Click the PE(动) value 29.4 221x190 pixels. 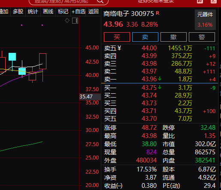point(209,186)
